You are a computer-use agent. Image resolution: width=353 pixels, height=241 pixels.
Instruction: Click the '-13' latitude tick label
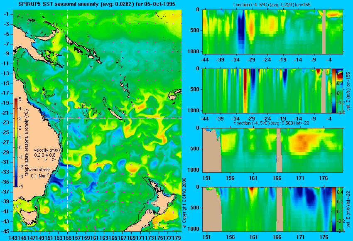pyautogui.click(x=5, y=74)
